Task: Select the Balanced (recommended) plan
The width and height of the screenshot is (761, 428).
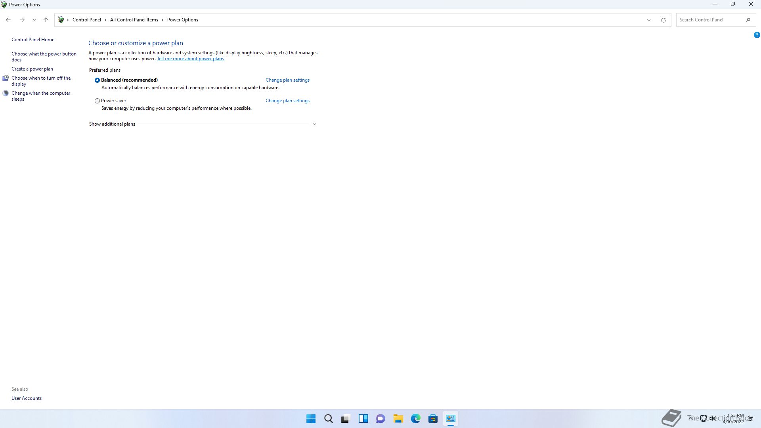Action: pos(97,80)
